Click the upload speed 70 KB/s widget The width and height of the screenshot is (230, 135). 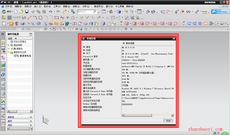point(220,12)
